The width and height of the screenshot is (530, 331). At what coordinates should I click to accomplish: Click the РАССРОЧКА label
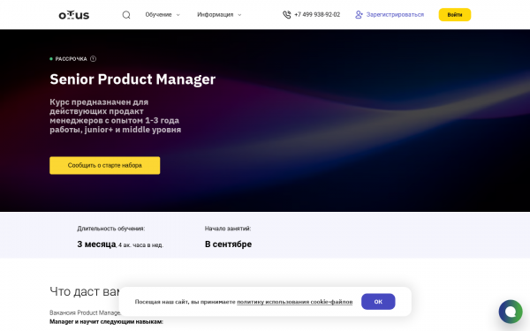(x=71, y=59)
